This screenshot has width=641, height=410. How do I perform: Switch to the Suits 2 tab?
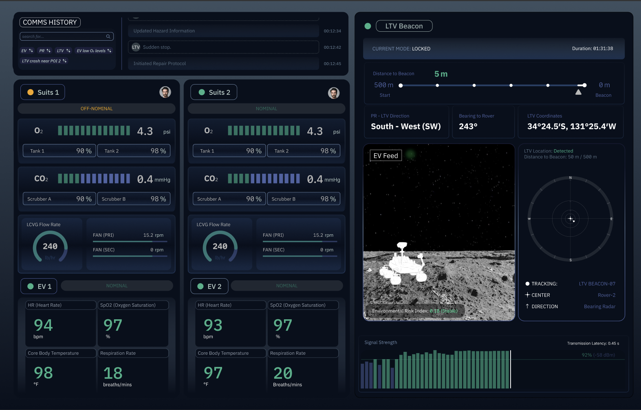pyautogui.click(x=214, y=92)
